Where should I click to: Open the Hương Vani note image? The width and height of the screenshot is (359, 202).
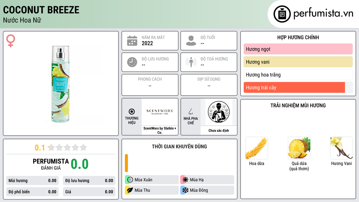[341, 148]
